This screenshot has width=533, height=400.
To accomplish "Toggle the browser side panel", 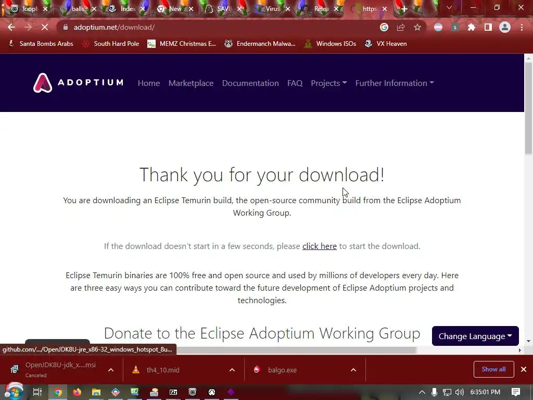I will click(x=488, y=27).
